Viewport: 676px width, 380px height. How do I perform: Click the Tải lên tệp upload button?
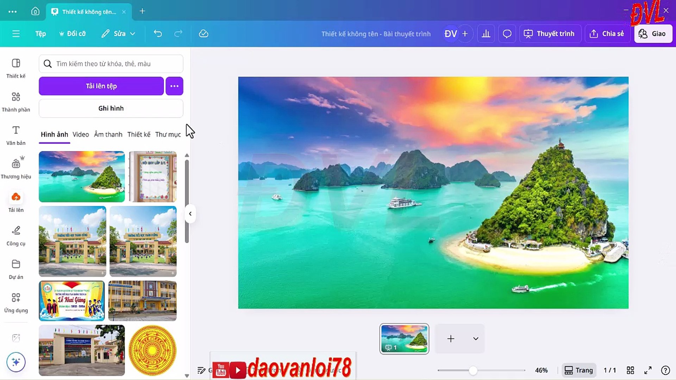tap(101, 86)
